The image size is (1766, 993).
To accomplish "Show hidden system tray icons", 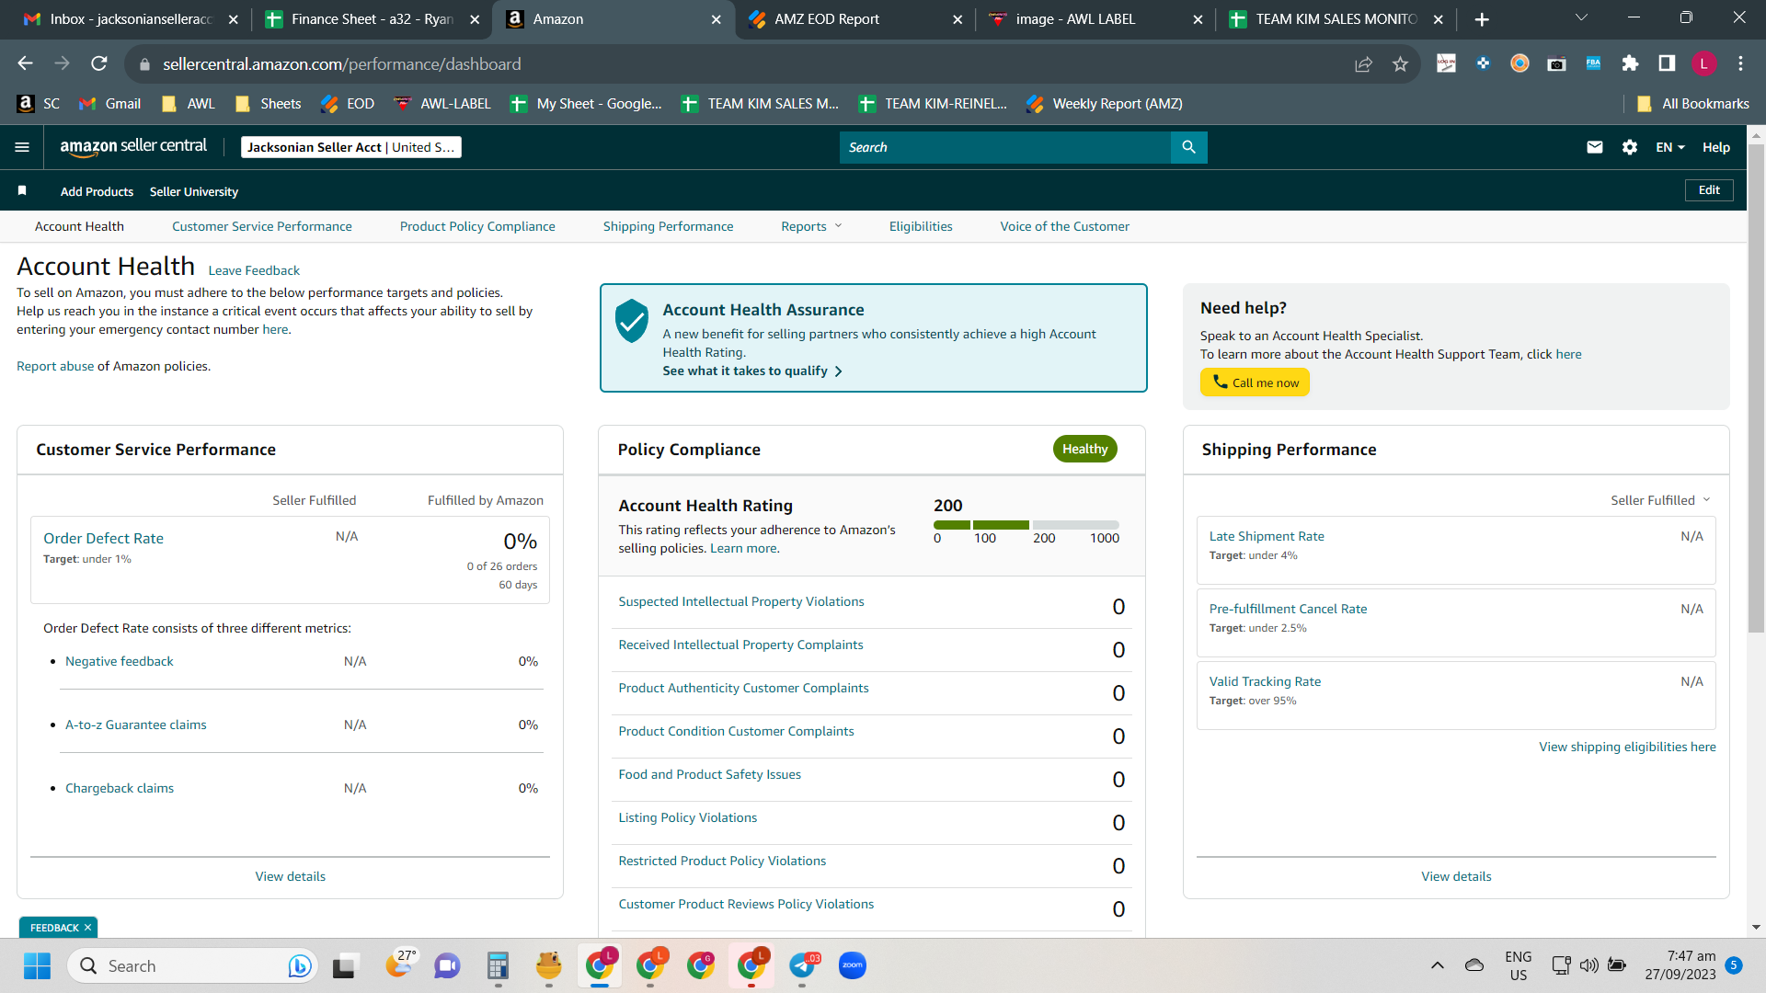I will (1437, 965).
